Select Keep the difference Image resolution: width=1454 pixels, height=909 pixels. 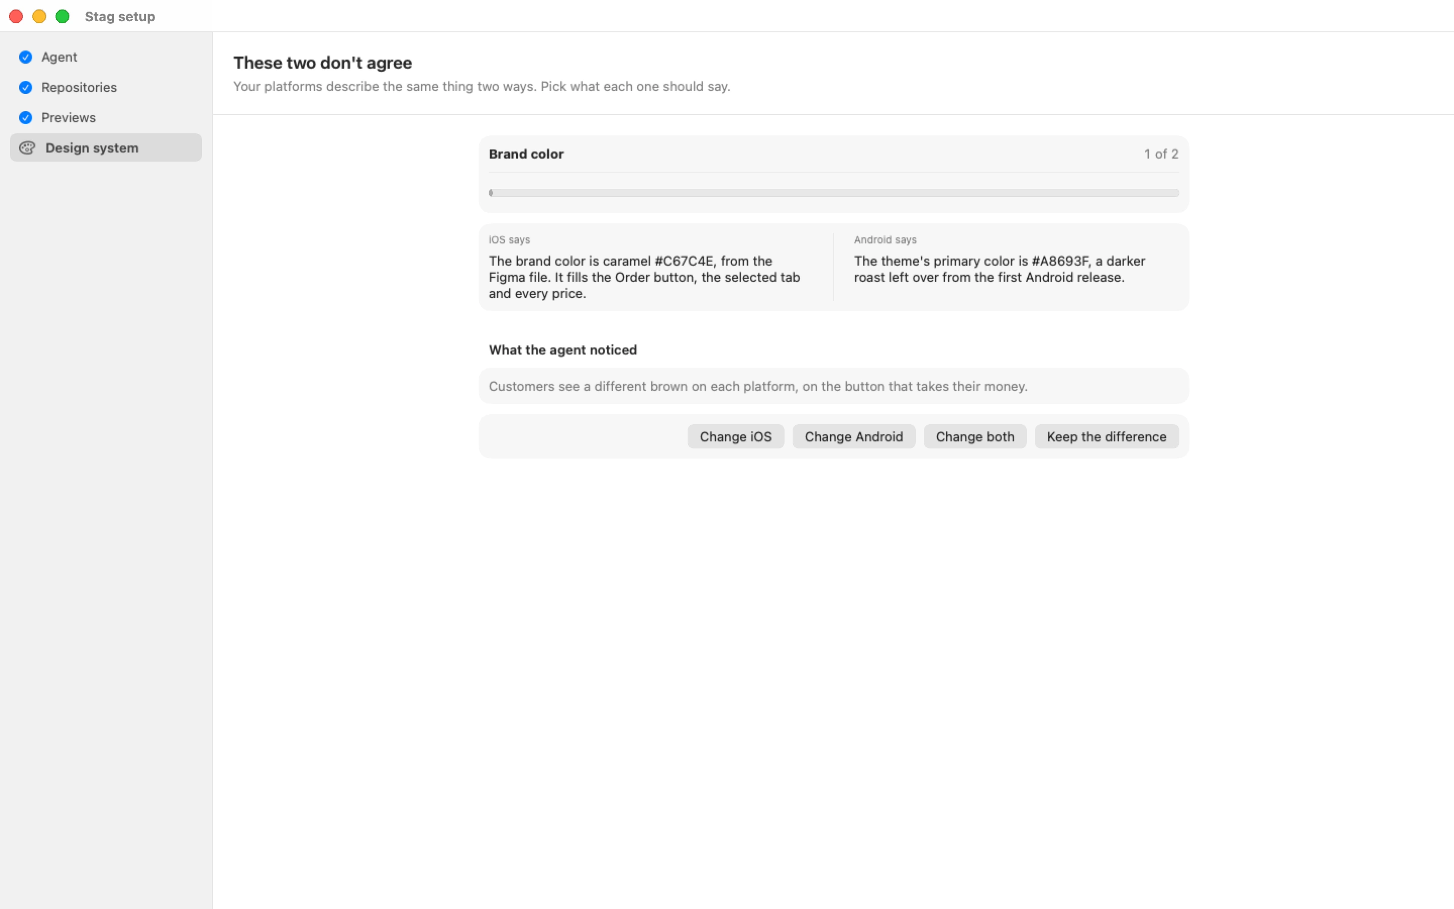1106,436
